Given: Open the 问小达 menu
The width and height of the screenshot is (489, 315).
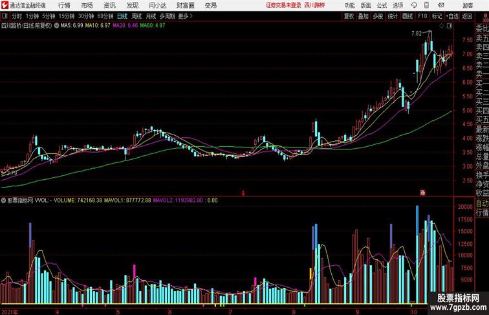Looking at the screenshot, I should pos(157,5).
